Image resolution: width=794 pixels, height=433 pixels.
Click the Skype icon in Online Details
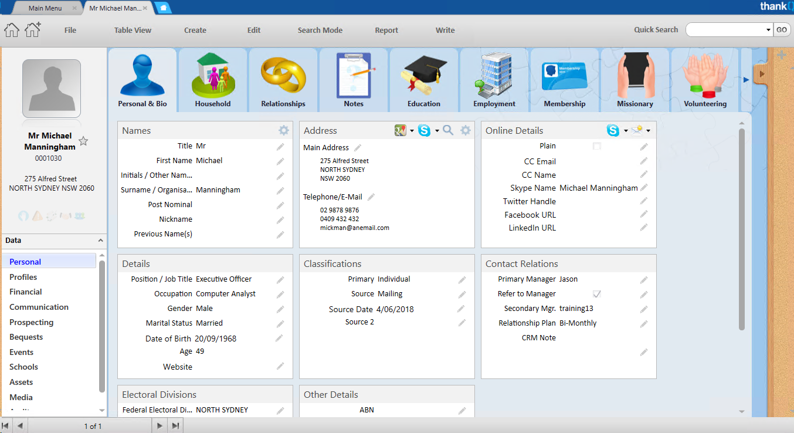point(613,130)
